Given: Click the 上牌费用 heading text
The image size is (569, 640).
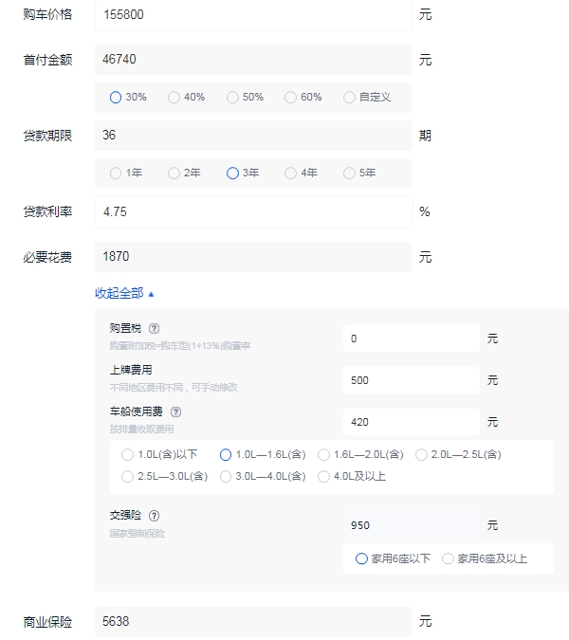Looking at the screenshot, I should (x=131, y=370).
